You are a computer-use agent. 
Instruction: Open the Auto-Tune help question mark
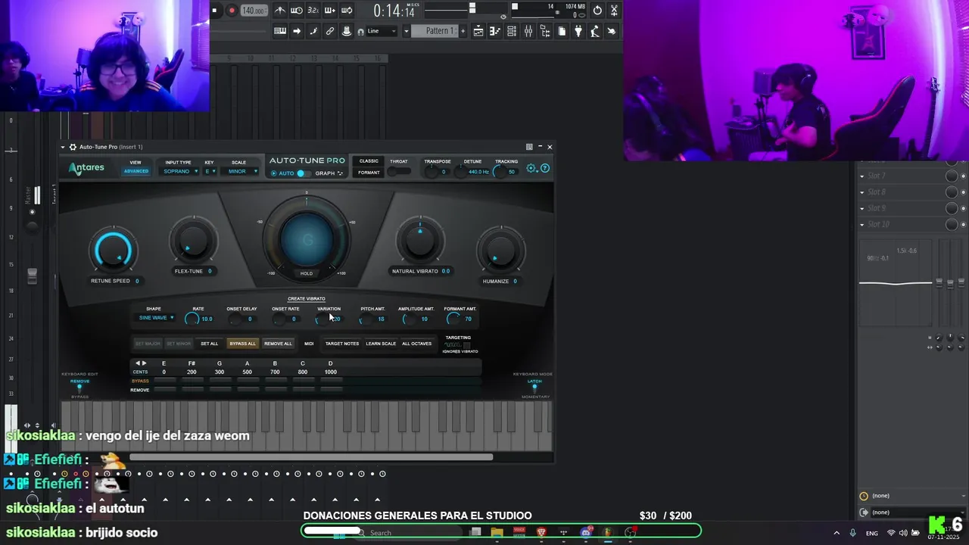tap(545, 168)
